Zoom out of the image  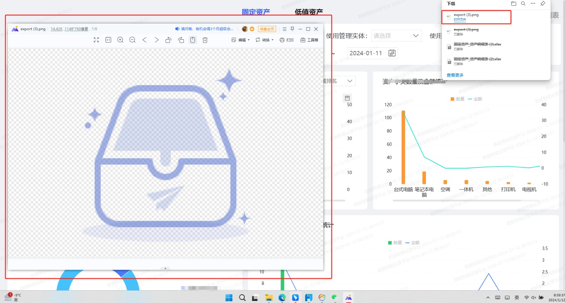tap(132, 40)
